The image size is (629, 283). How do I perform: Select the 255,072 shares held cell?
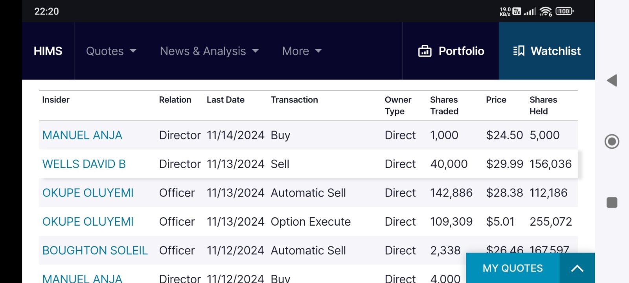coord(551,222)
